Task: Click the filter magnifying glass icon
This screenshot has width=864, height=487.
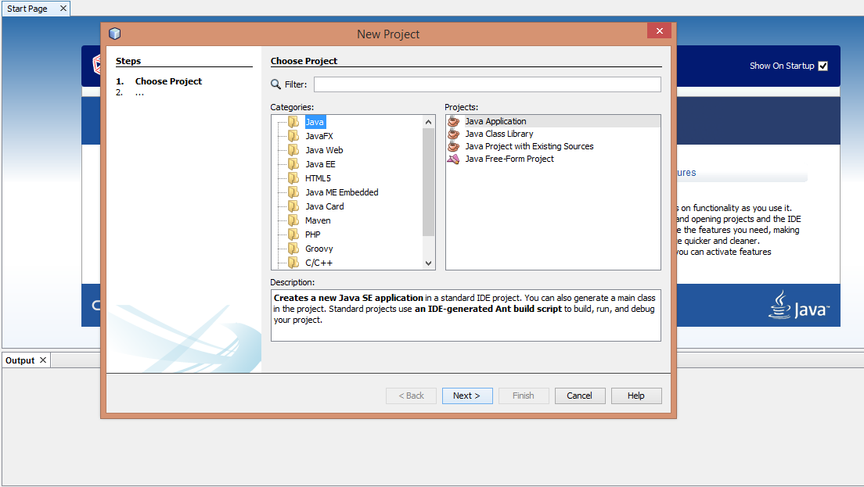Action: pyautogui.click(x=276, y=84)
